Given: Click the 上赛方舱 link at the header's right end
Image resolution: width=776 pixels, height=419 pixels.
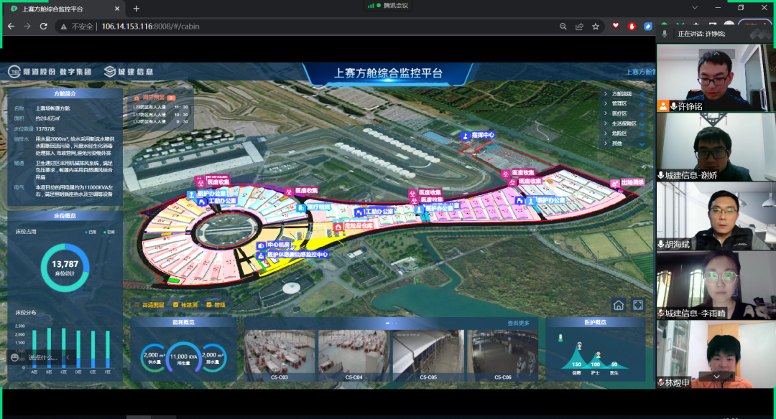Looking at the screenshot, I should point(640,72).
